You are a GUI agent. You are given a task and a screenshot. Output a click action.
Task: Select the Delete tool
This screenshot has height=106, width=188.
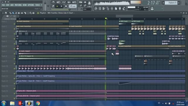pyautogui.click(x=16, y=13)
